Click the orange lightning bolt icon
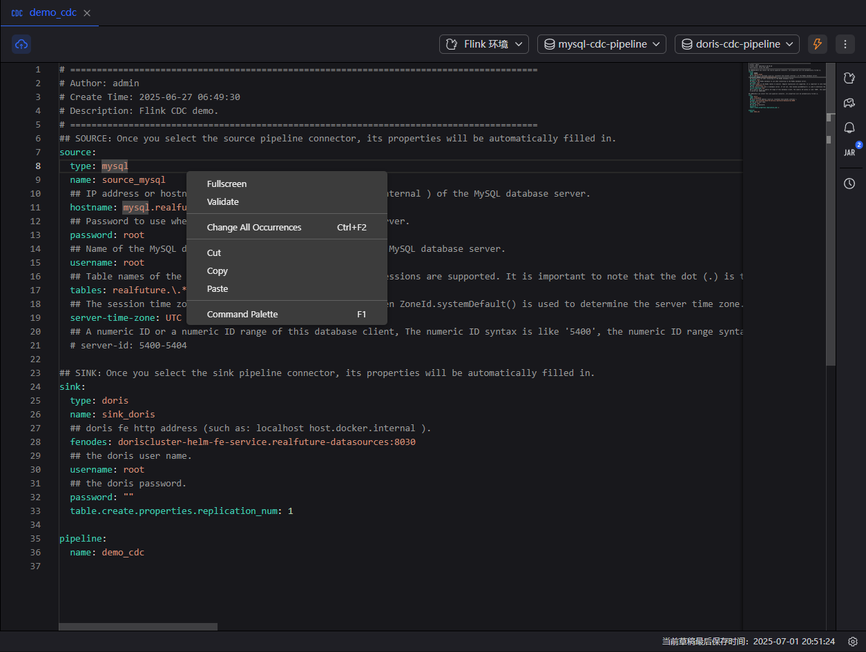866x652 pixels. (x=818, y=44)
